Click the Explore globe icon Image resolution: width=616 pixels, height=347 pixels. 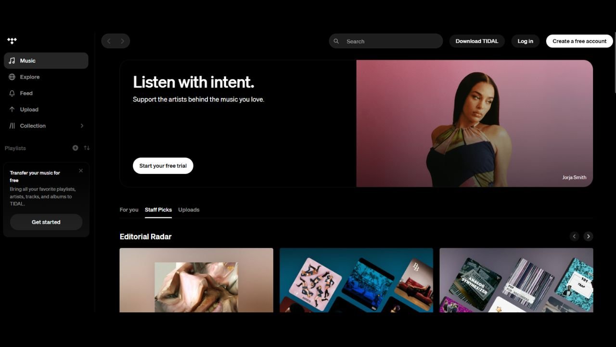12,77
